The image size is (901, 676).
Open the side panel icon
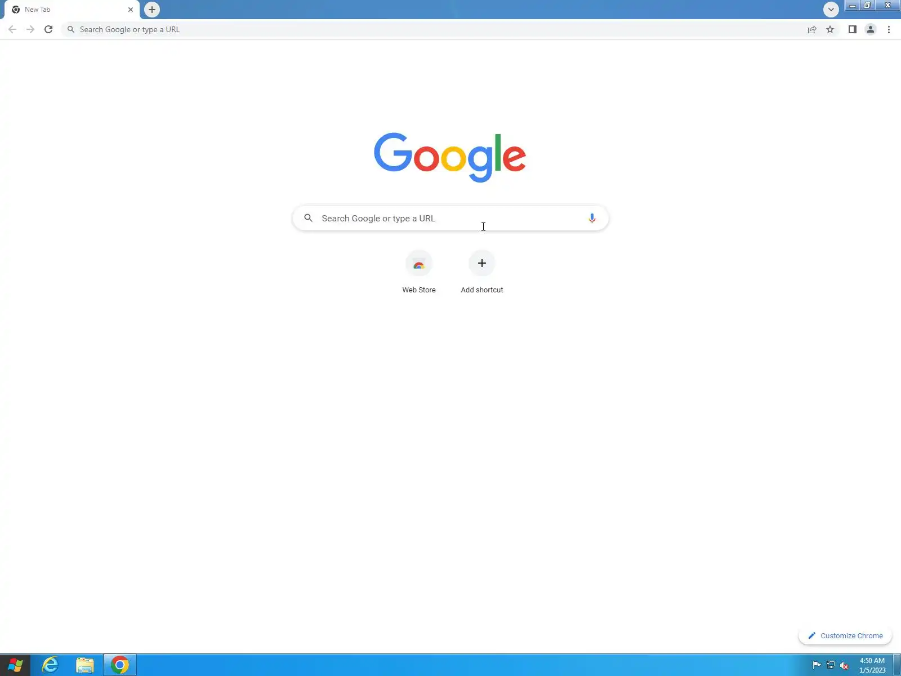tap(853, 29)
